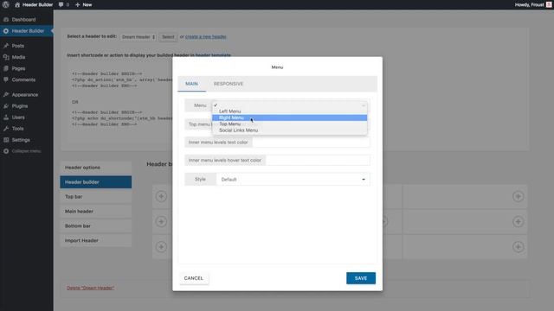The image size is (554, 311).
Task: Click the home icon beside Header Builder
Action: click(17, 5)
